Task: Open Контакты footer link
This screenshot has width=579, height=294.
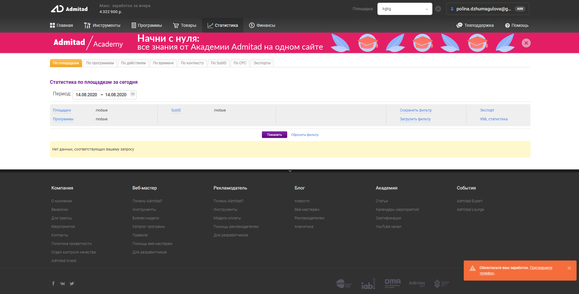Action: [60, 235]
